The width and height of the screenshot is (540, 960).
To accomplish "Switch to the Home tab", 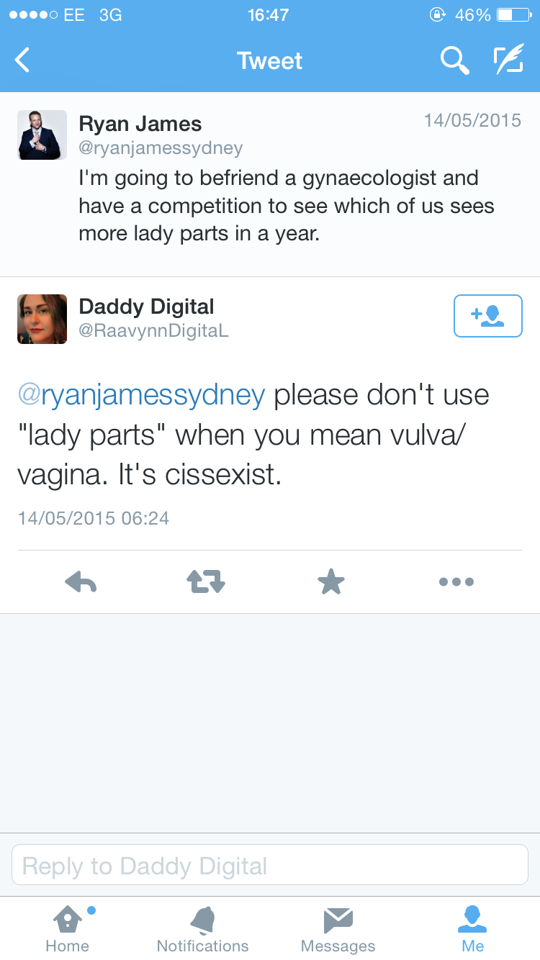I will click(x=67, y=928).
